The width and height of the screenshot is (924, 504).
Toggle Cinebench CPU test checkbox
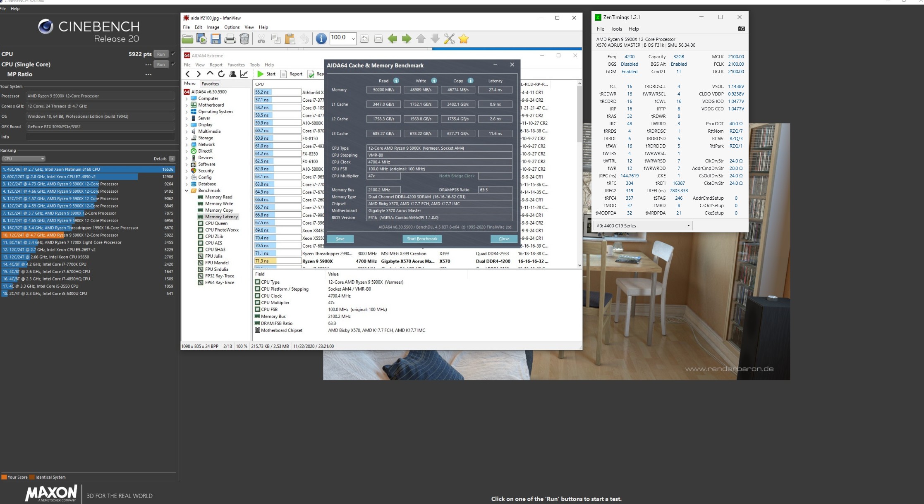pos(173,54)
